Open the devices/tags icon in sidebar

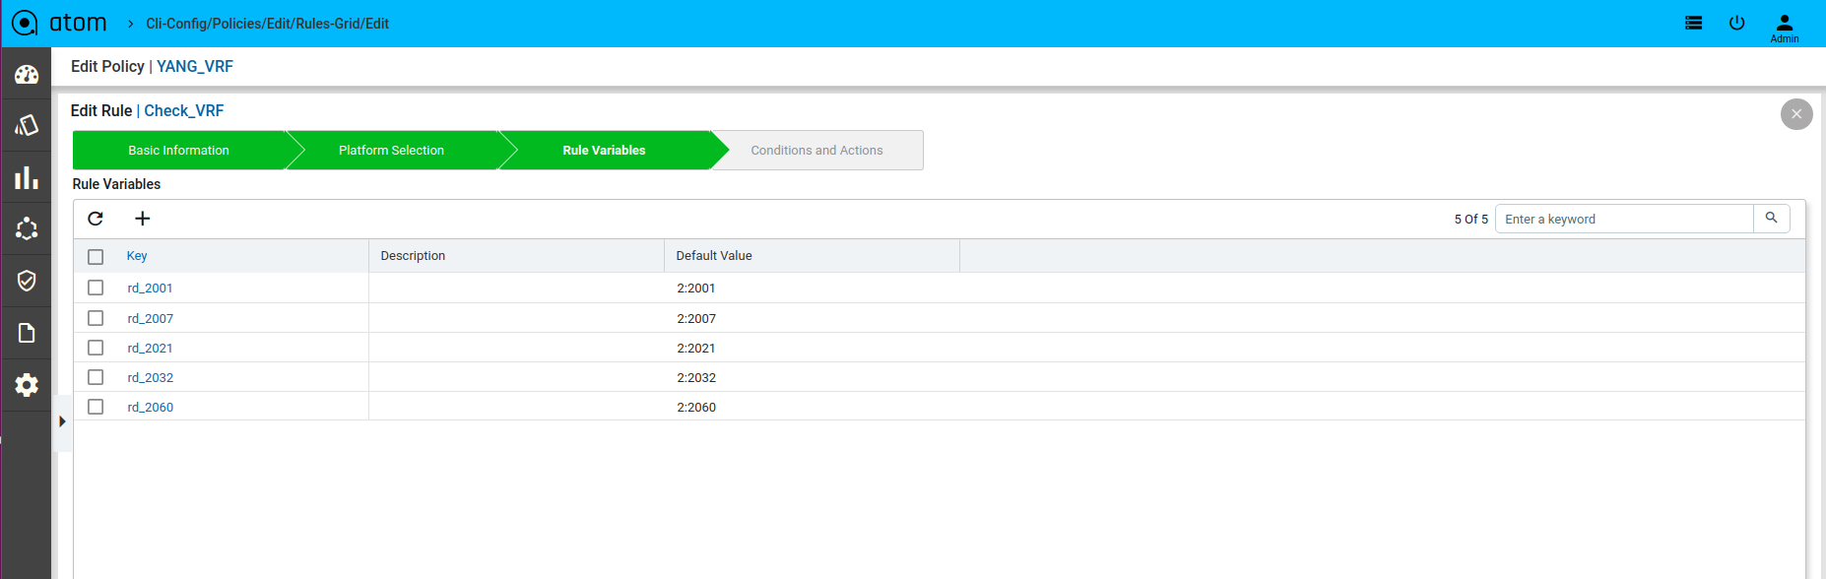pos(27,125)
